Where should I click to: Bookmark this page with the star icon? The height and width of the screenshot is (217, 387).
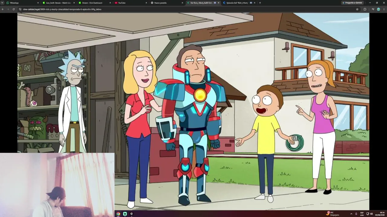point(357,9)
